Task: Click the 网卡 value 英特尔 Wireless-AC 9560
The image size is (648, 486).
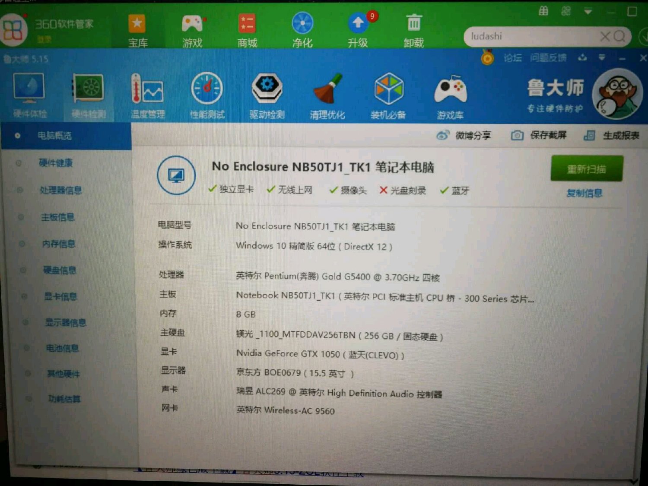Action: click(x=286, y=410)
